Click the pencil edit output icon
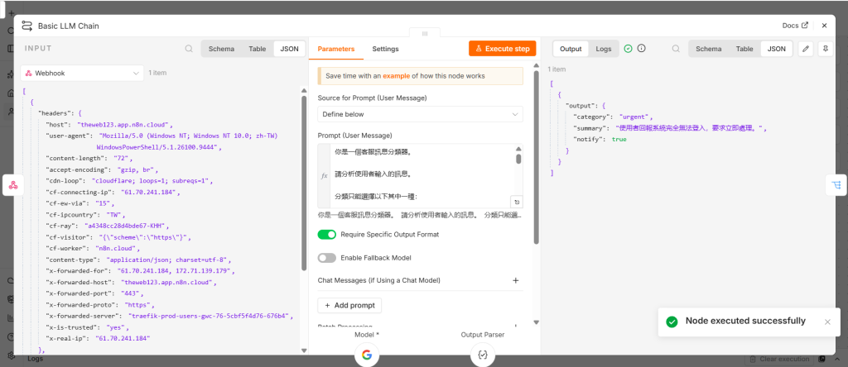Viewport: 848px width, 367px height. pos(806,49)
